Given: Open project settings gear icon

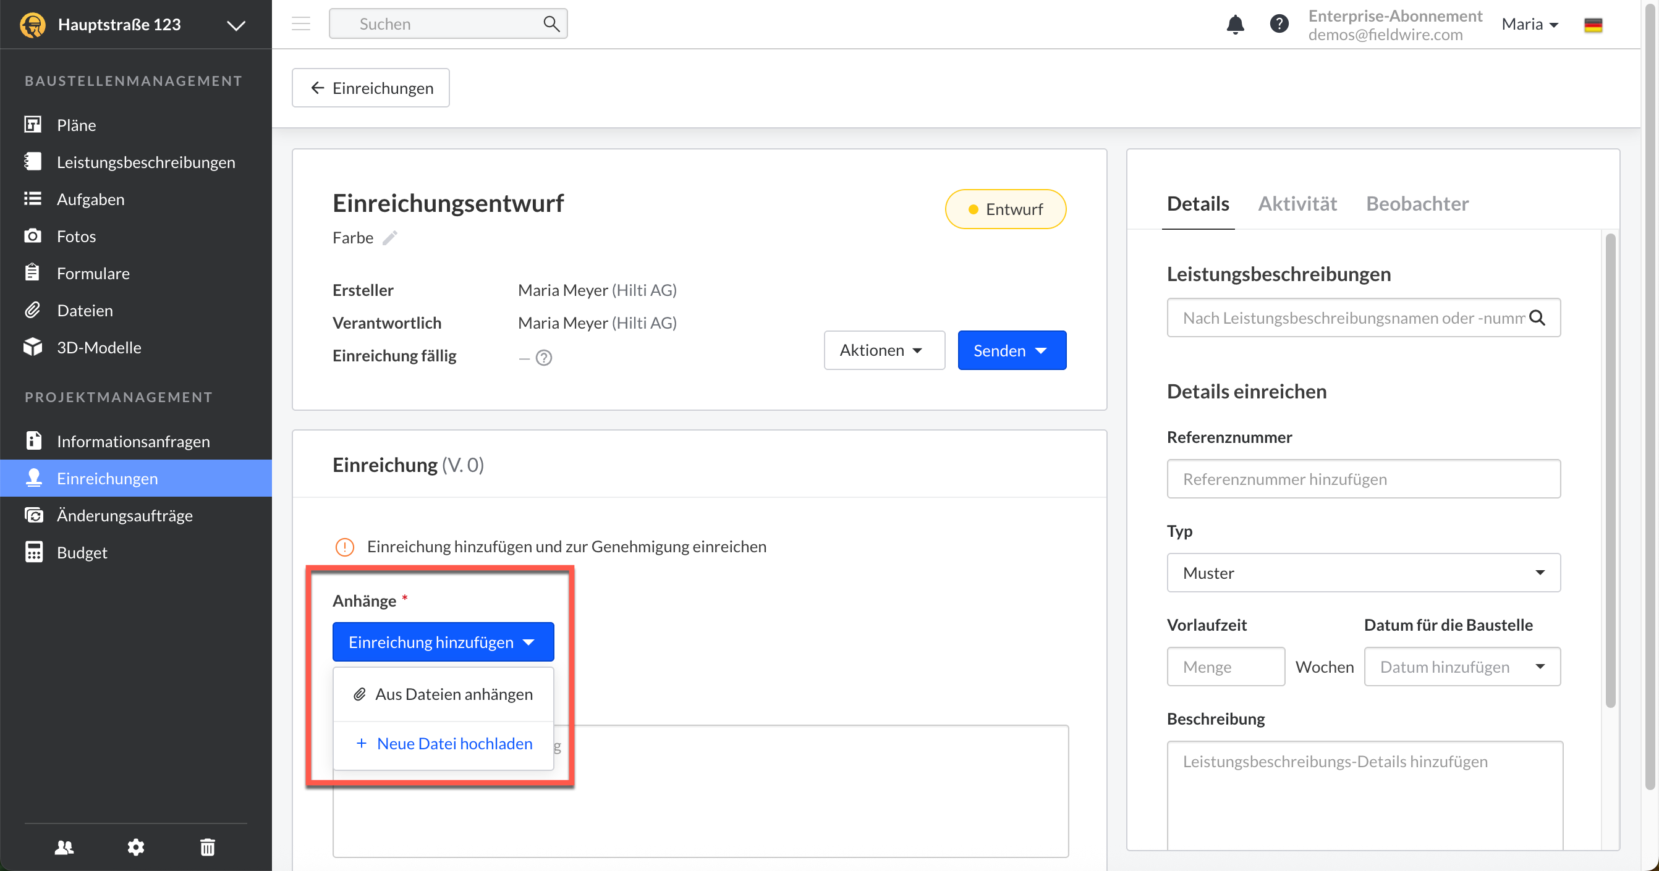Looking at the screenshot, I should click(x=135, y=846).
